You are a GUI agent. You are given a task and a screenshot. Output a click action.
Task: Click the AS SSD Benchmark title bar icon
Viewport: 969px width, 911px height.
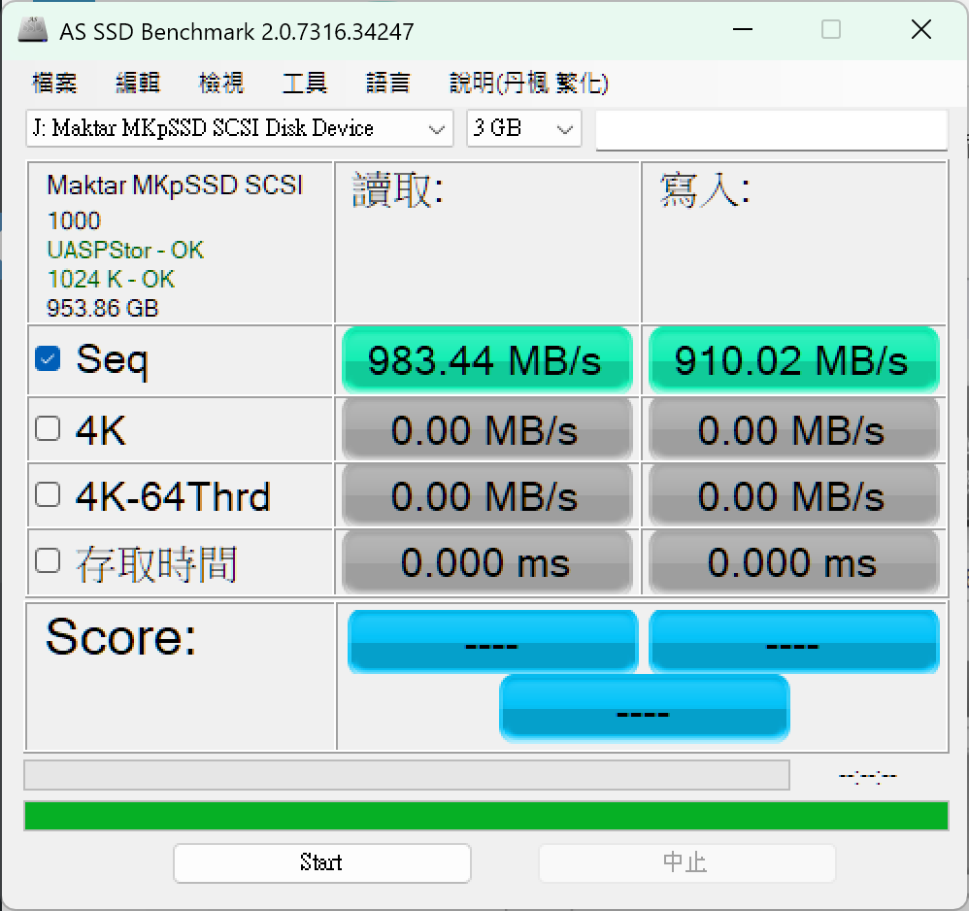coord(33,30)
